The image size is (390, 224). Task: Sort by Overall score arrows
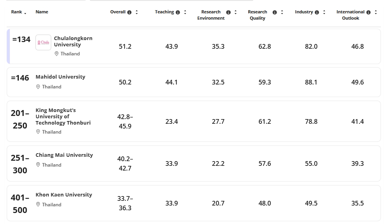tap(137, 12)
